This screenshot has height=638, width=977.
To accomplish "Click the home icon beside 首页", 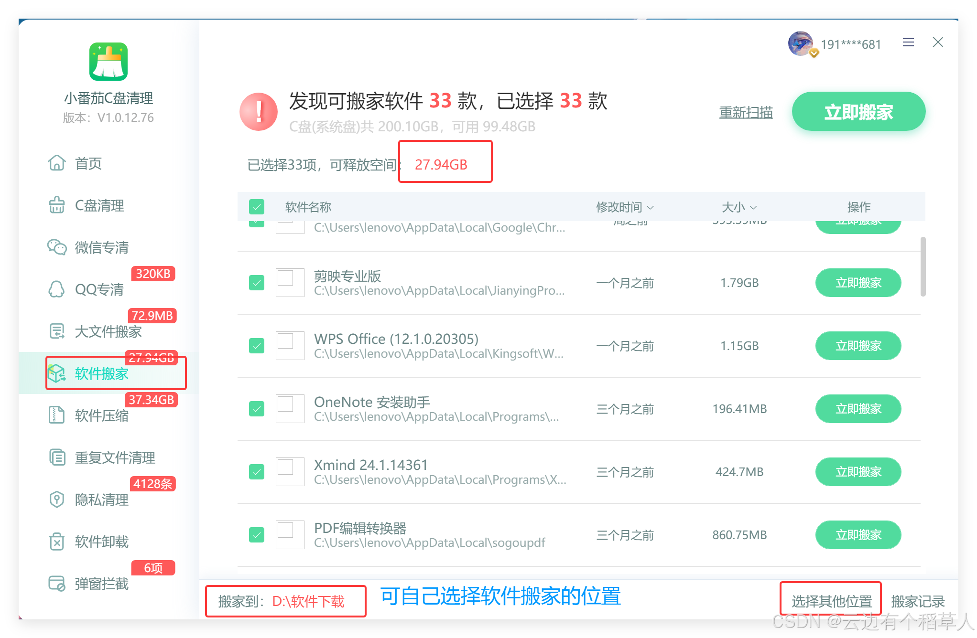I will point(56,163).
